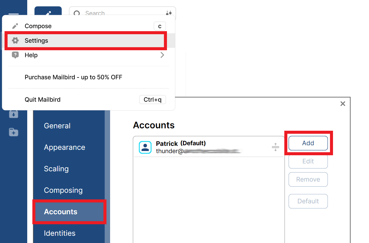
Task: Click Patrick's account avatar icon
Action: tap(145, 147)
